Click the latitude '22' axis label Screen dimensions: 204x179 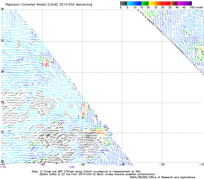click(2, 132)
